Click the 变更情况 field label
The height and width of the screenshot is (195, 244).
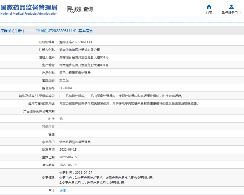pos(48,178)
